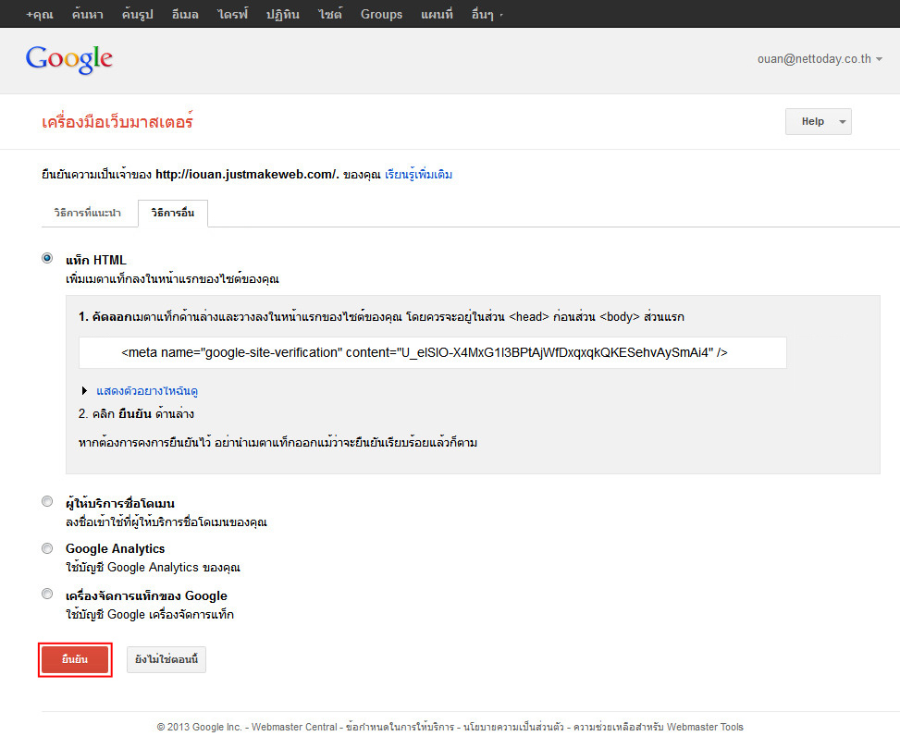Select เครื่องจัดการแท็กของ Google radio button
This screenshot has width=900, height=736.
47,594
